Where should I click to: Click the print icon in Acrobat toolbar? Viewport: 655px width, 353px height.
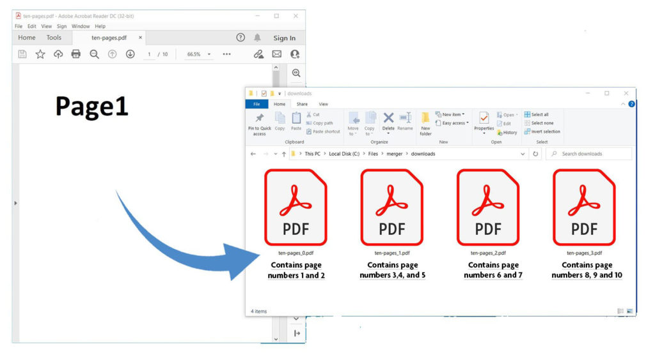click(x=76, y=54)
